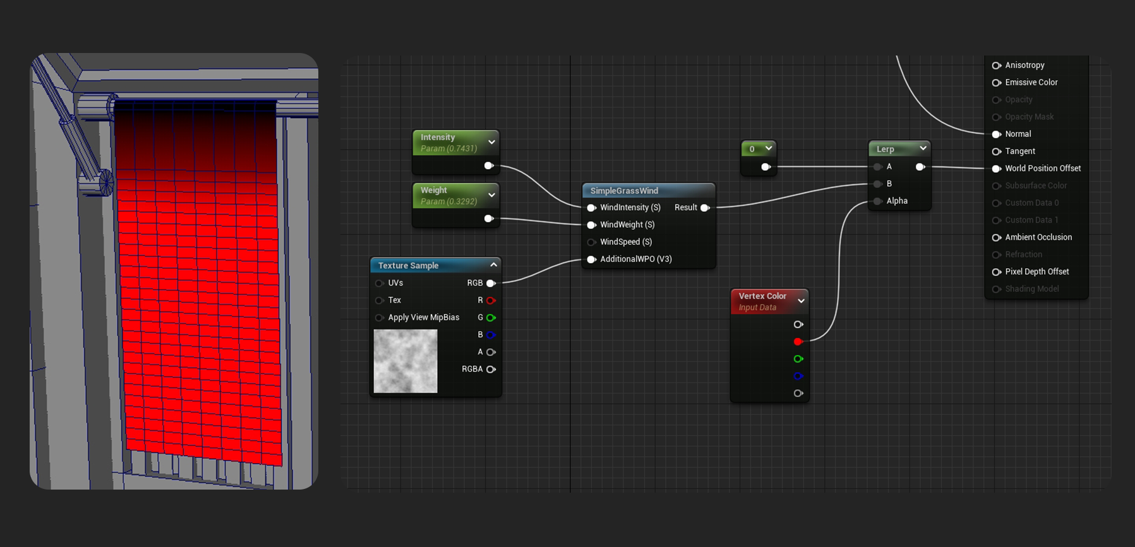Click the Normal material input pin
The width and height of the screenshot is (1135, 547).
click(997, 134)
